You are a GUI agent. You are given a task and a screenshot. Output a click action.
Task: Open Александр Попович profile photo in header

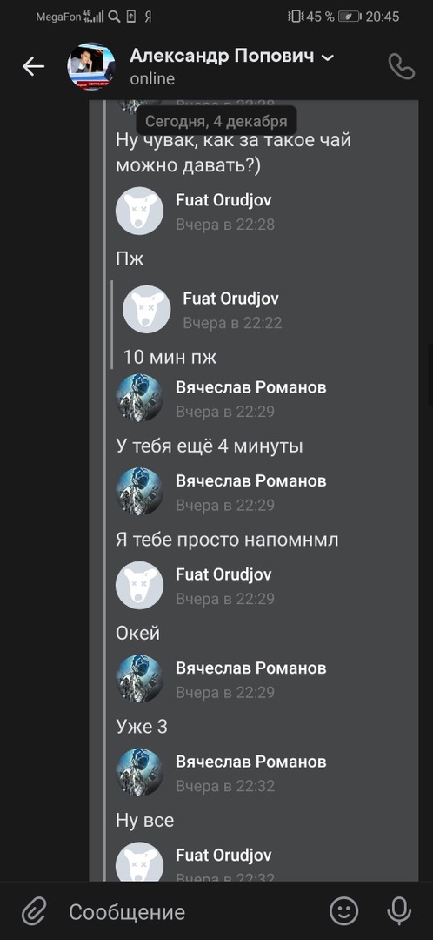coord(91,66)
